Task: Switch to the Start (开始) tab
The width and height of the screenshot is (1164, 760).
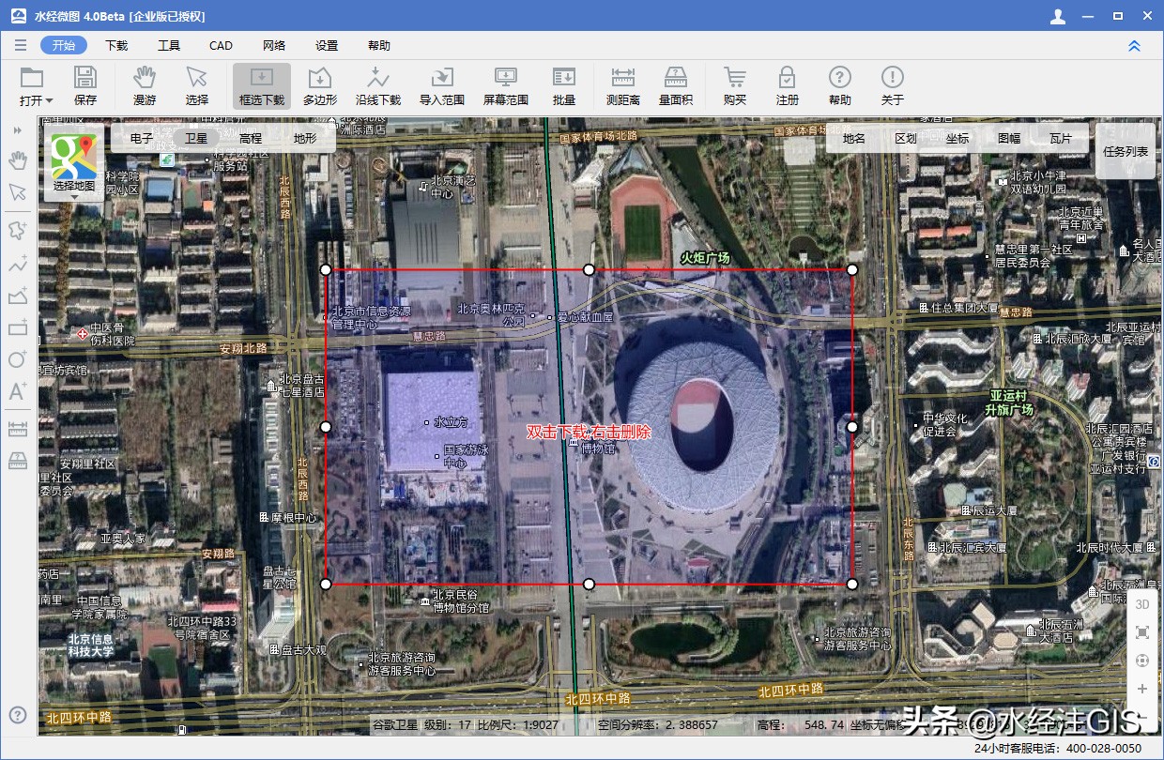Action: 64,45
